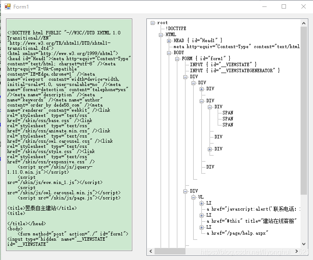313x260 pixels.
Task: Close the Form1 window
Action: coord(304,6)
